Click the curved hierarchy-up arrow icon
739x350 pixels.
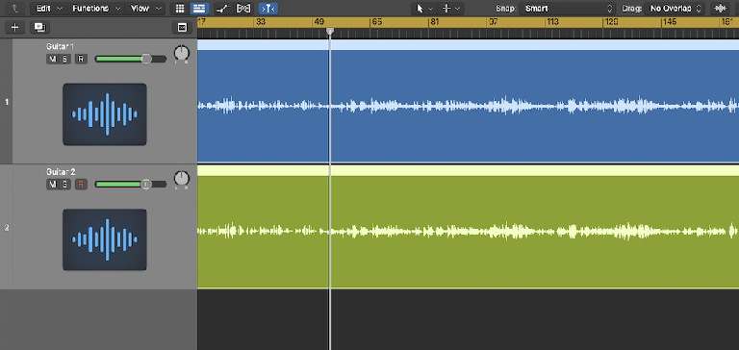coord(15,8)
